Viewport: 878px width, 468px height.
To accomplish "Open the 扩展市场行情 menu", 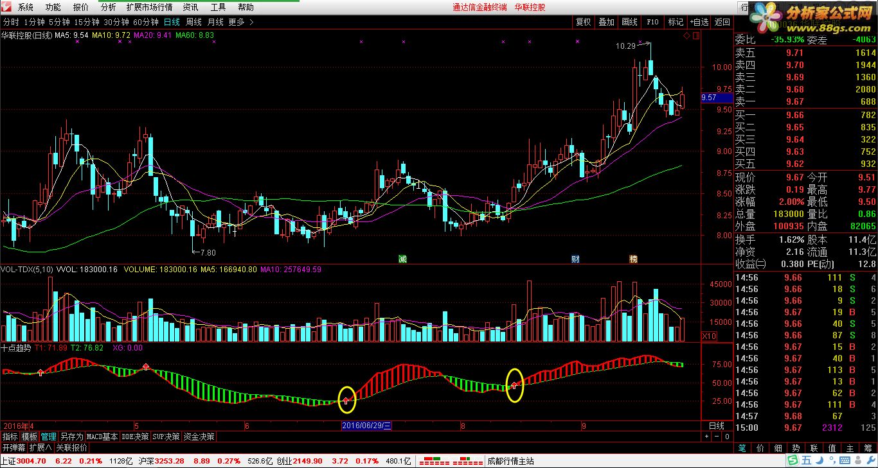I will (x=150, y=7).
